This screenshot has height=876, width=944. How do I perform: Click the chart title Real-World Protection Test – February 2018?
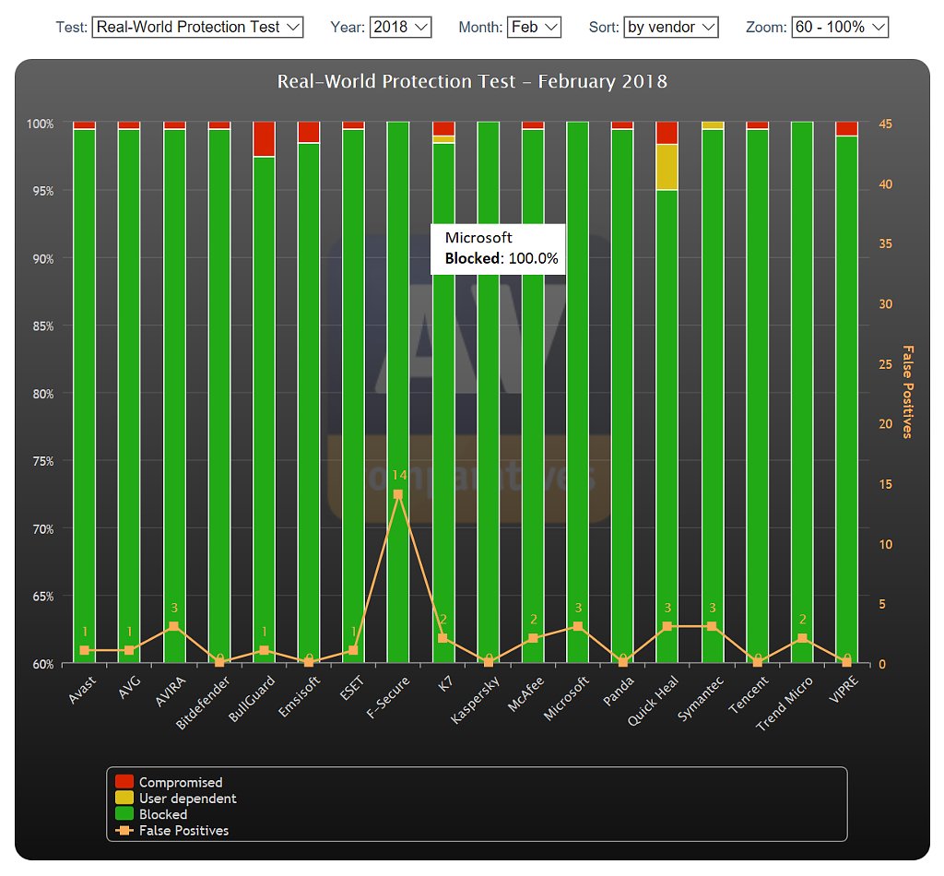[472, 81]
